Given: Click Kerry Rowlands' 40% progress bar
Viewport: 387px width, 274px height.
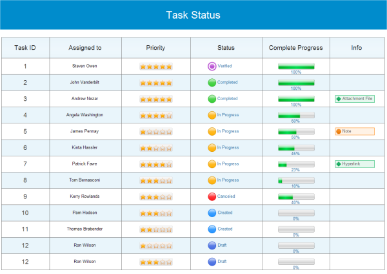Looking at the screenshot, I should tap(296, 196).
